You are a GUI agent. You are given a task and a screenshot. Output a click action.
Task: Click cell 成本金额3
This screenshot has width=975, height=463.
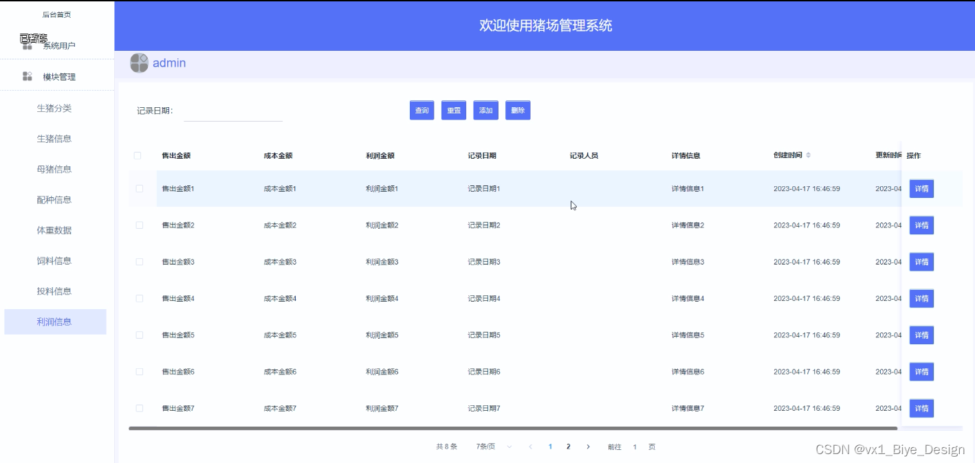click(x=281, y=262)
